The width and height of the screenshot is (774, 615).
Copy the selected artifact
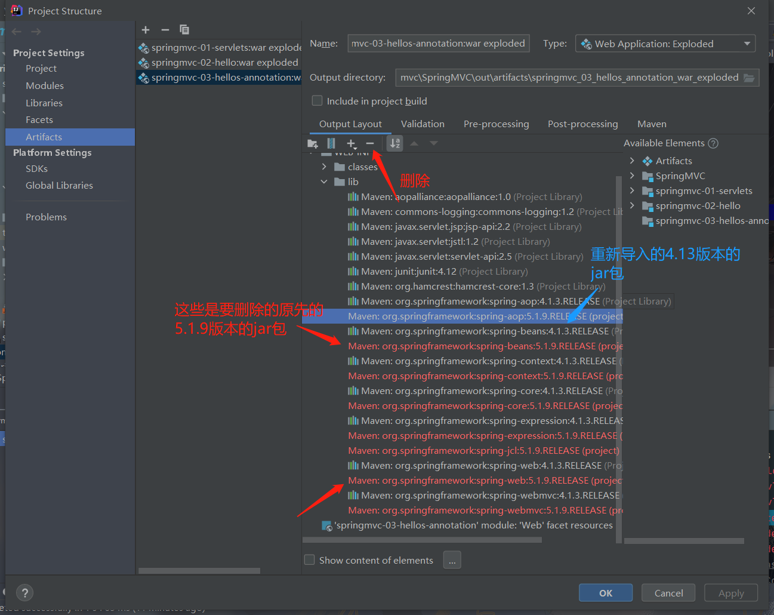tap(184, 30)
